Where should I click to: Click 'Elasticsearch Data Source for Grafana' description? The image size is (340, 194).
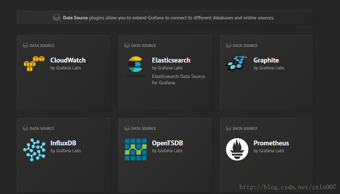click(178, 79)
